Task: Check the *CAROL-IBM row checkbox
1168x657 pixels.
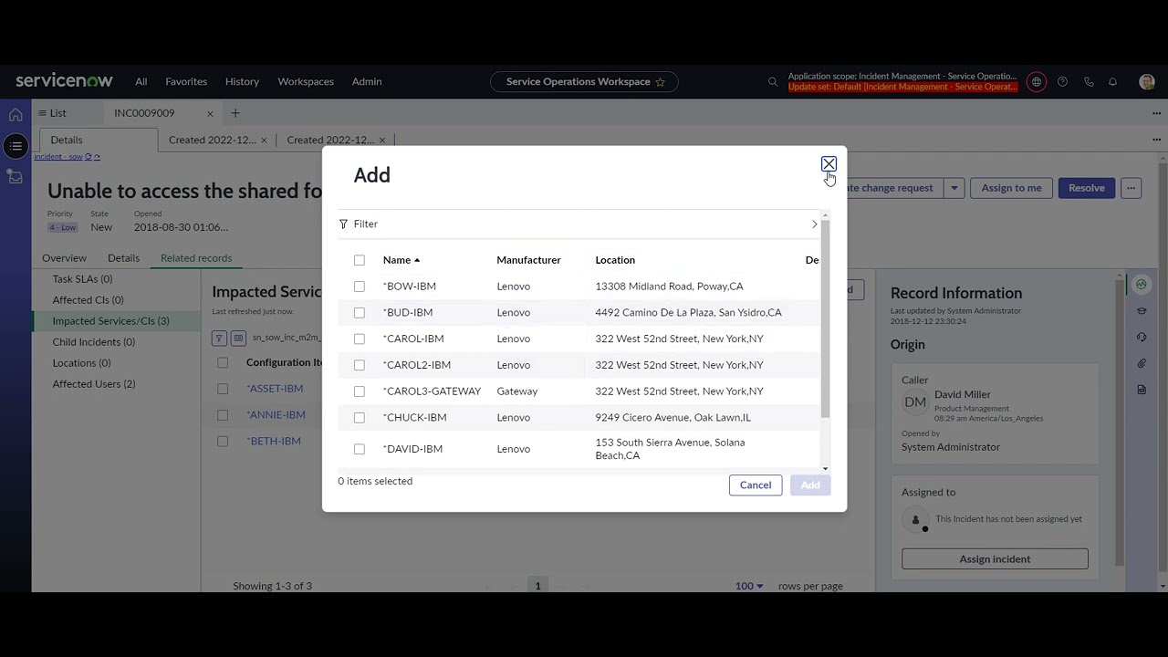Action: [360, 339]
